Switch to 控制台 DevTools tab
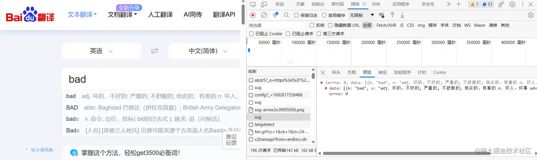 (318, 4)
